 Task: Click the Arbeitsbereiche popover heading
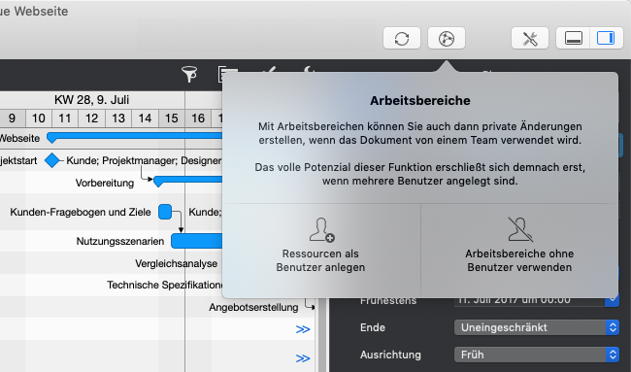[x=420, y=100]
